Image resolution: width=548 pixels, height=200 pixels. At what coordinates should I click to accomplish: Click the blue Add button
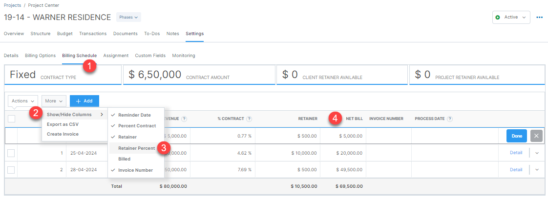click(84, 101)
